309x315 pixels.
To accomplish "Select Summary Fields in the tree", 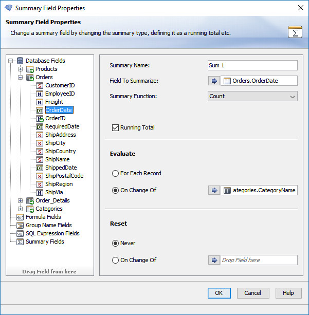I will 45,242.
